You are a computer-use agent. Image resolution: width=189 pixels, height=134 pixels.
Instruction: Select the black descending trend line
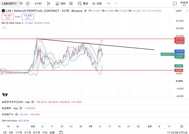tap(96, 44)
